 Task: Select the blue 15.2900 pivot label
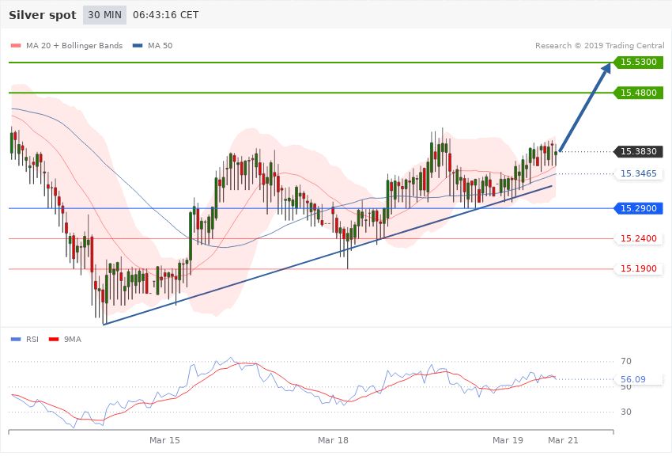[x=638, y=208]
